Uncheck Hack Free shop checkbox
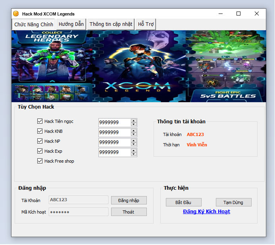The image size is (275, 245). (40, 161)
